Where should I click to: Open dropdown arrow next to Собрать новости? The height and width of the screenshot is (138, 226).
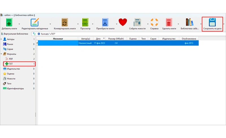[x=148, y=24]
